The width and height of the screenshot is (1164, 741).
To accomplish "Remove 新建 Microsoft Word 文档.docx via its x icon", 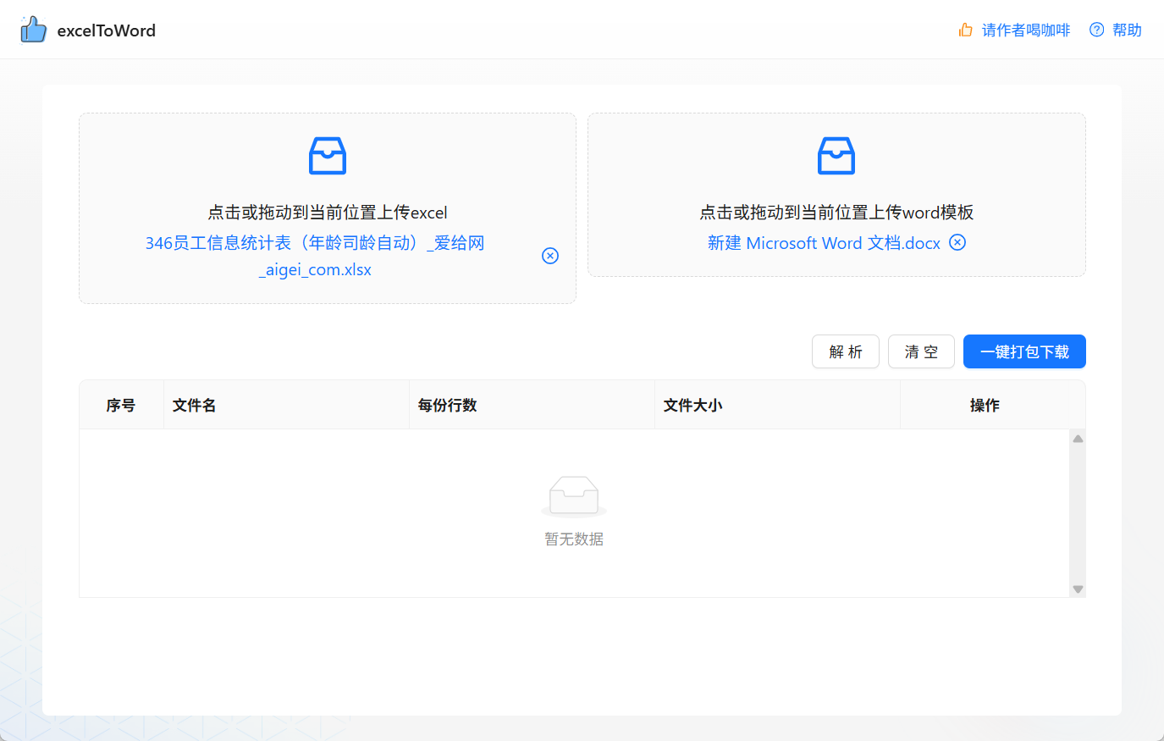I will pos(957,242).
